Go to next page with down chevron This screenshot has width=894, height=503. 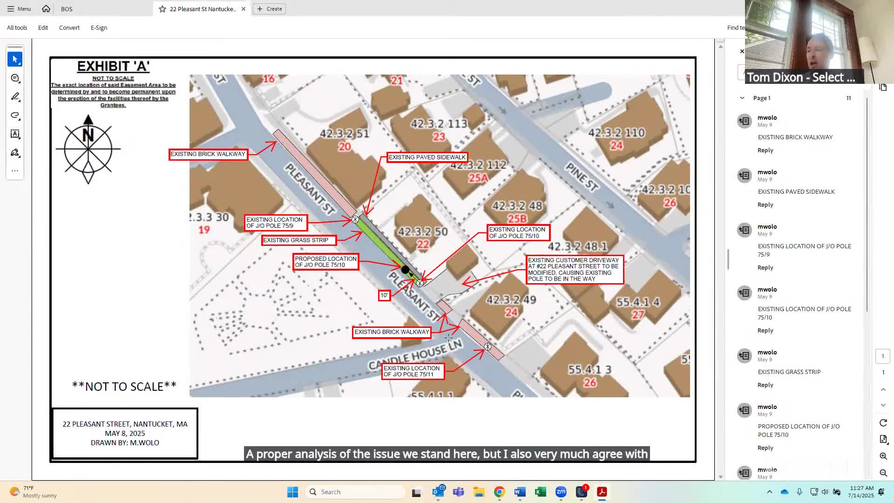pos(883,405)
